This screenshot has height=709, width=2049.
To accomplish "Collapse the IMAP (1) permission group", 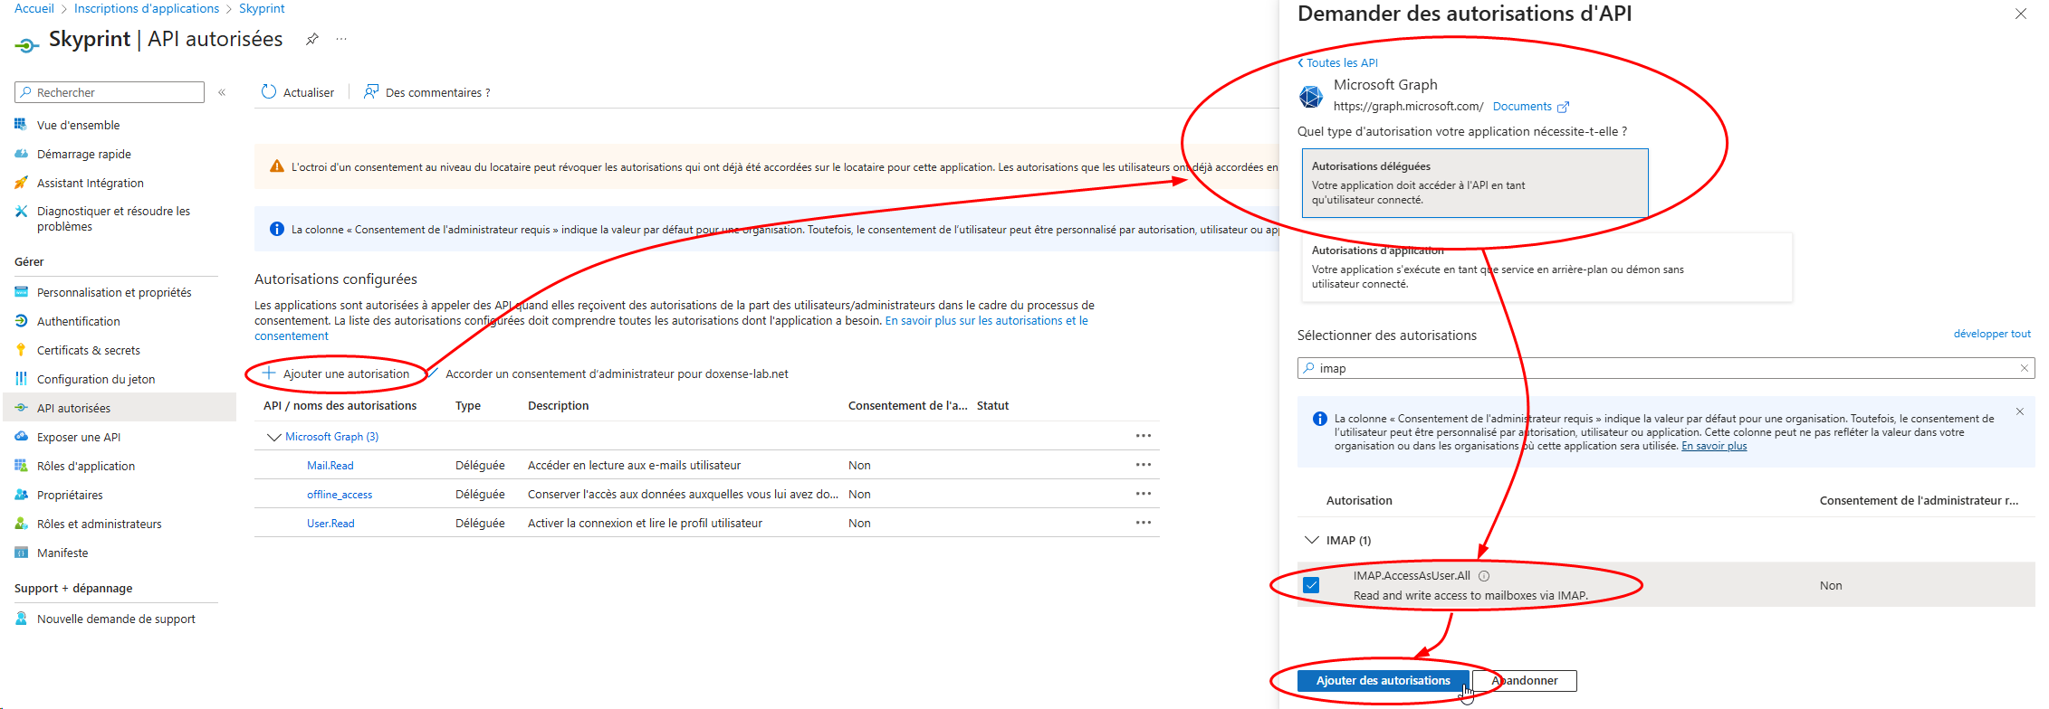I will point(1311,540).
